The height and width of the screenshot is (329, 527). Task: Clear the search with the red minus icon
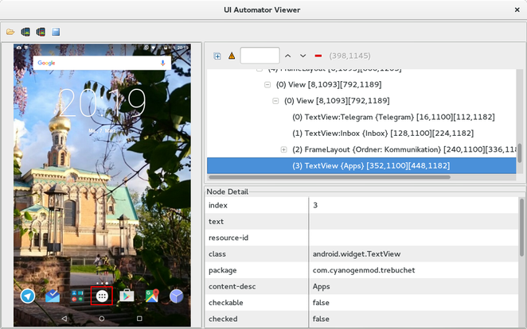coord(318,56)
